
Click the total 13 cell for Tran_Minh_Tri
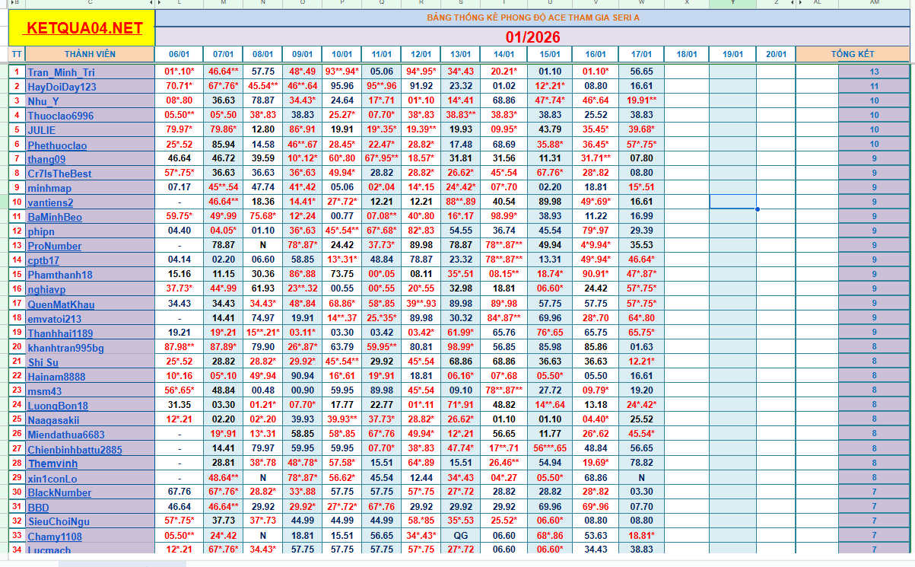pos(874,72)
